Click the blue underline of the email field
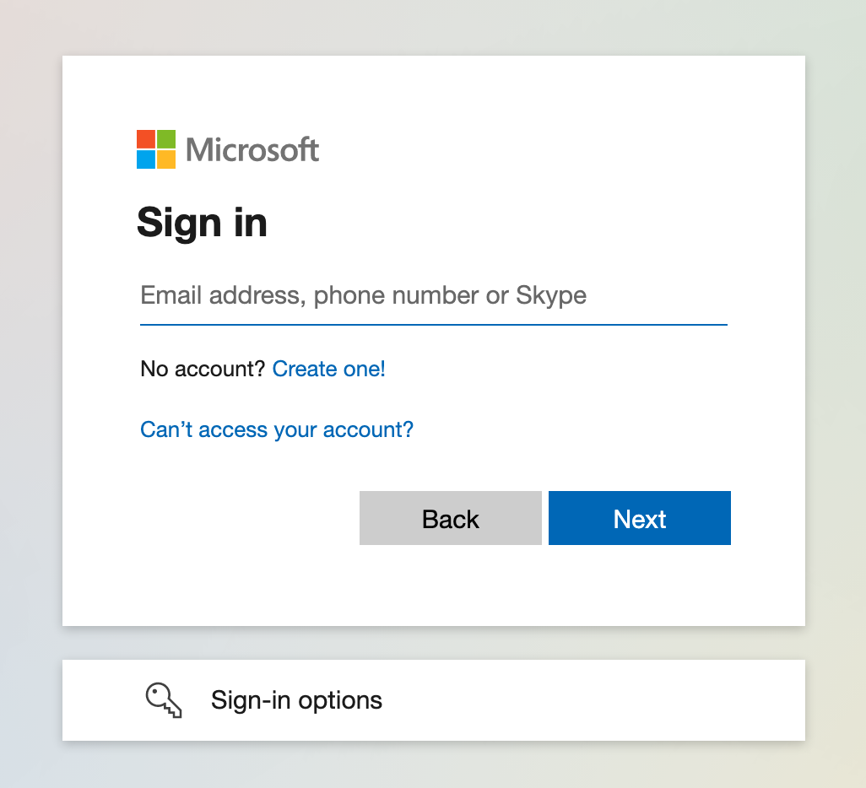866x788 pixels. click(x=434, y=325)
